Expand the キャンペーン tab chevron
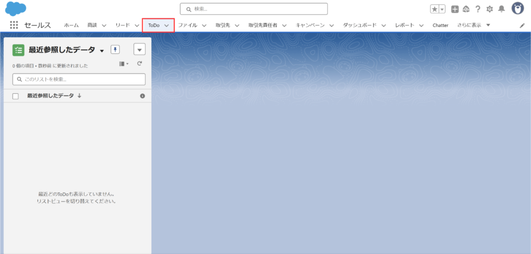This screenshot has height=254, width=531. 331,25
